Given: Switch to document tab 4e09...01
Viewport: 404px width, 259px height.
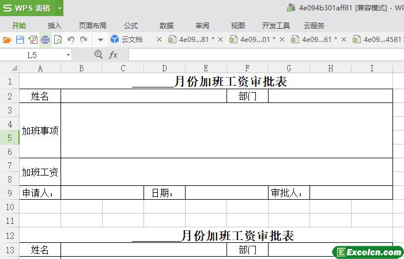Looking at the screenshot, I should [x=252, y=40].
